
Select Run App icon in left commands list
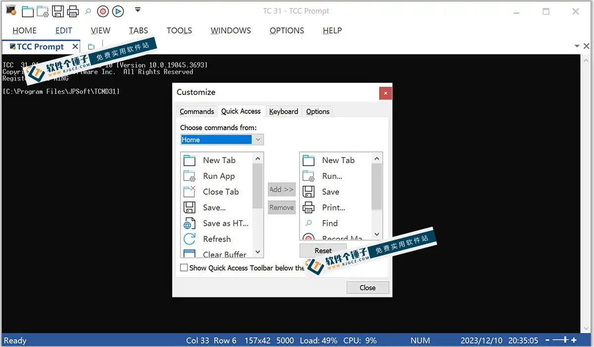pos(190,176)
